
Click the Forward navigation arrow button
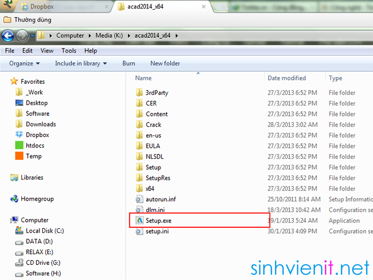(x=22, y=36)
